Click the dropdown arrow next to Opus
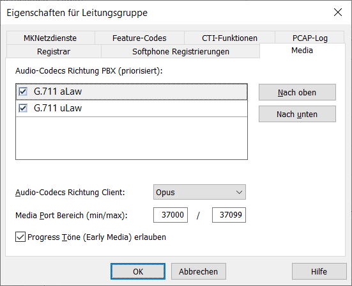This screenshot has height=286, width=352. pos(239,192)
